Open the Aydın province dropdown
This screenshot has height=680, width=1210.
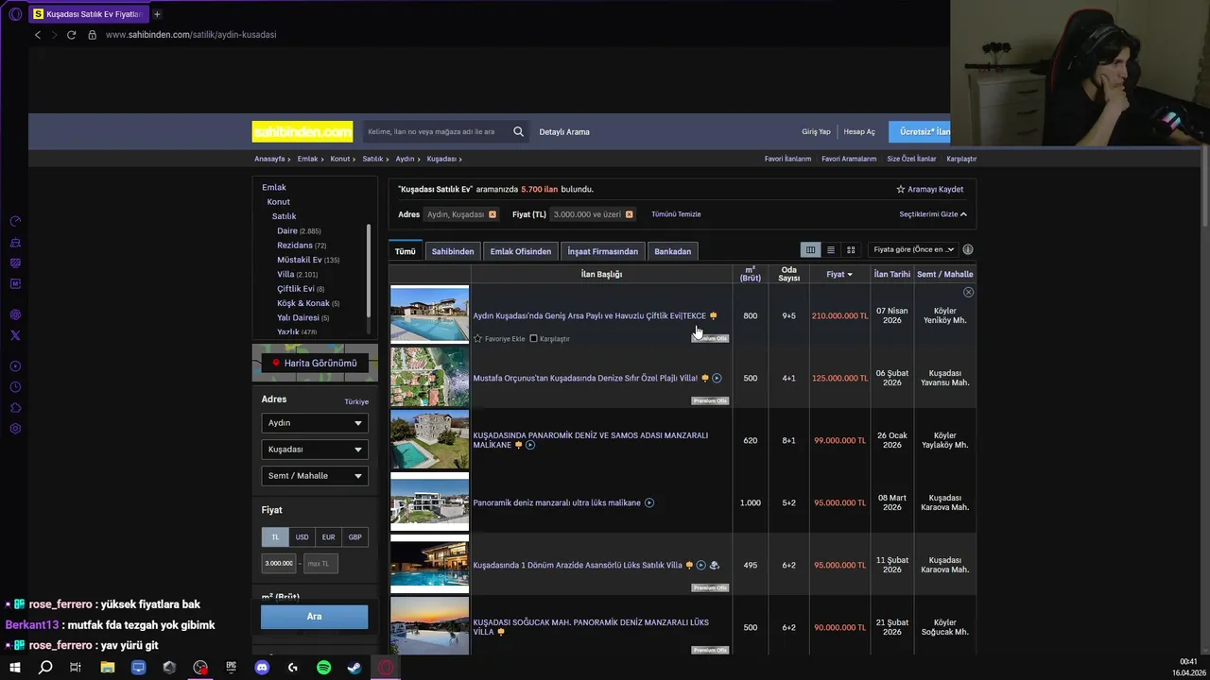[314, 423]
